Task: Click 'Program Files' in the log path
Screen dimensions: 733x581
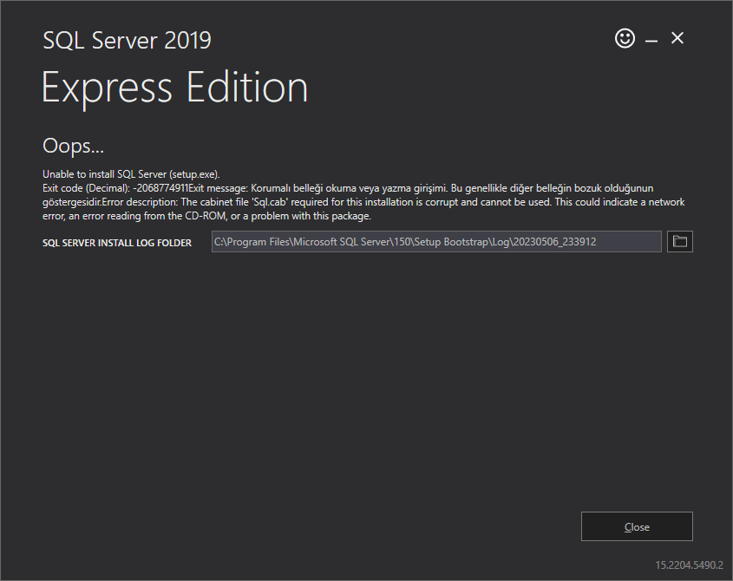Action: click(x=258, y=242)
